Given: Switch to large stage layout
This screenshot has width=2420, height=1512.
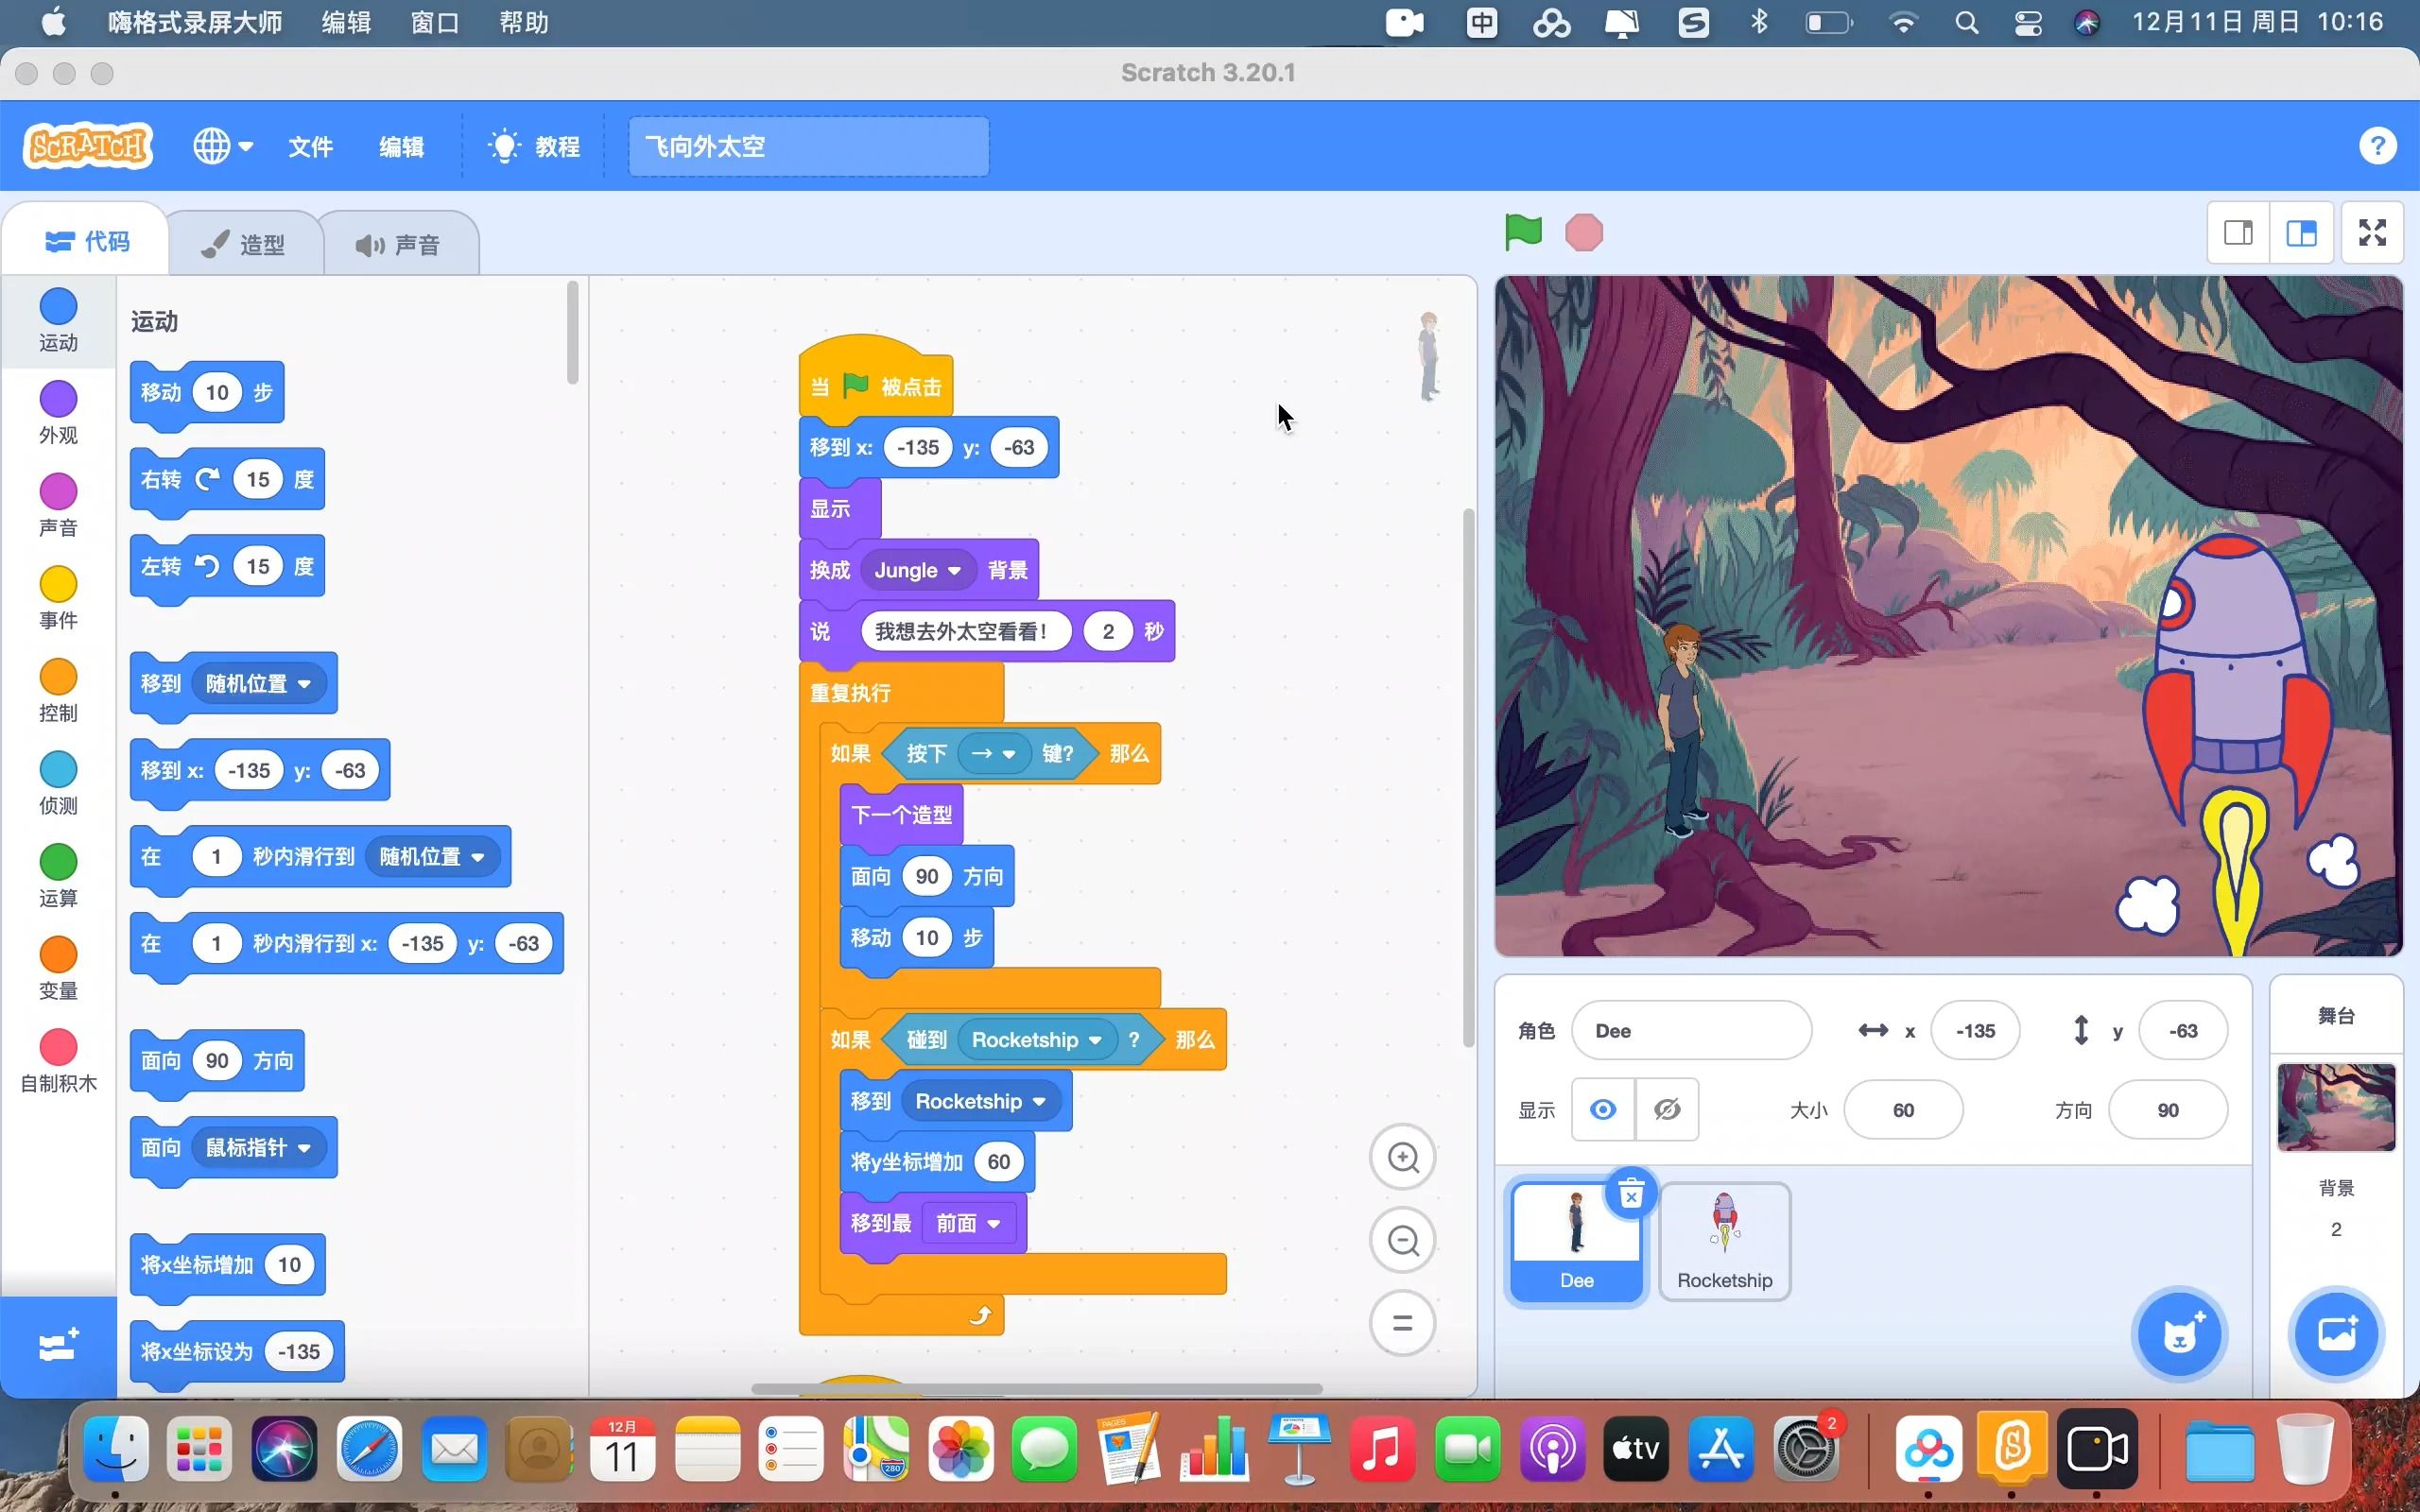Looking at the screenshot, I should tap(2301, 233).
